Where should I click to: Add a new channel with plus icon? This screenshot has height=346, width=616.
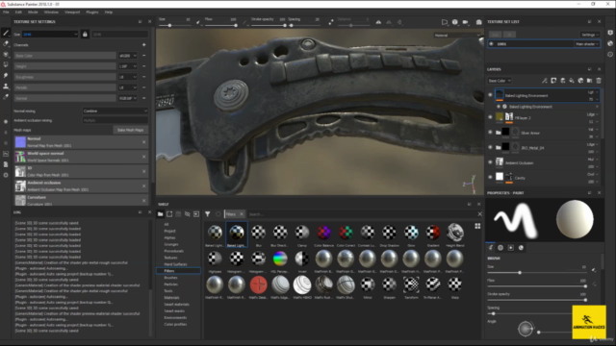[143, 45]
